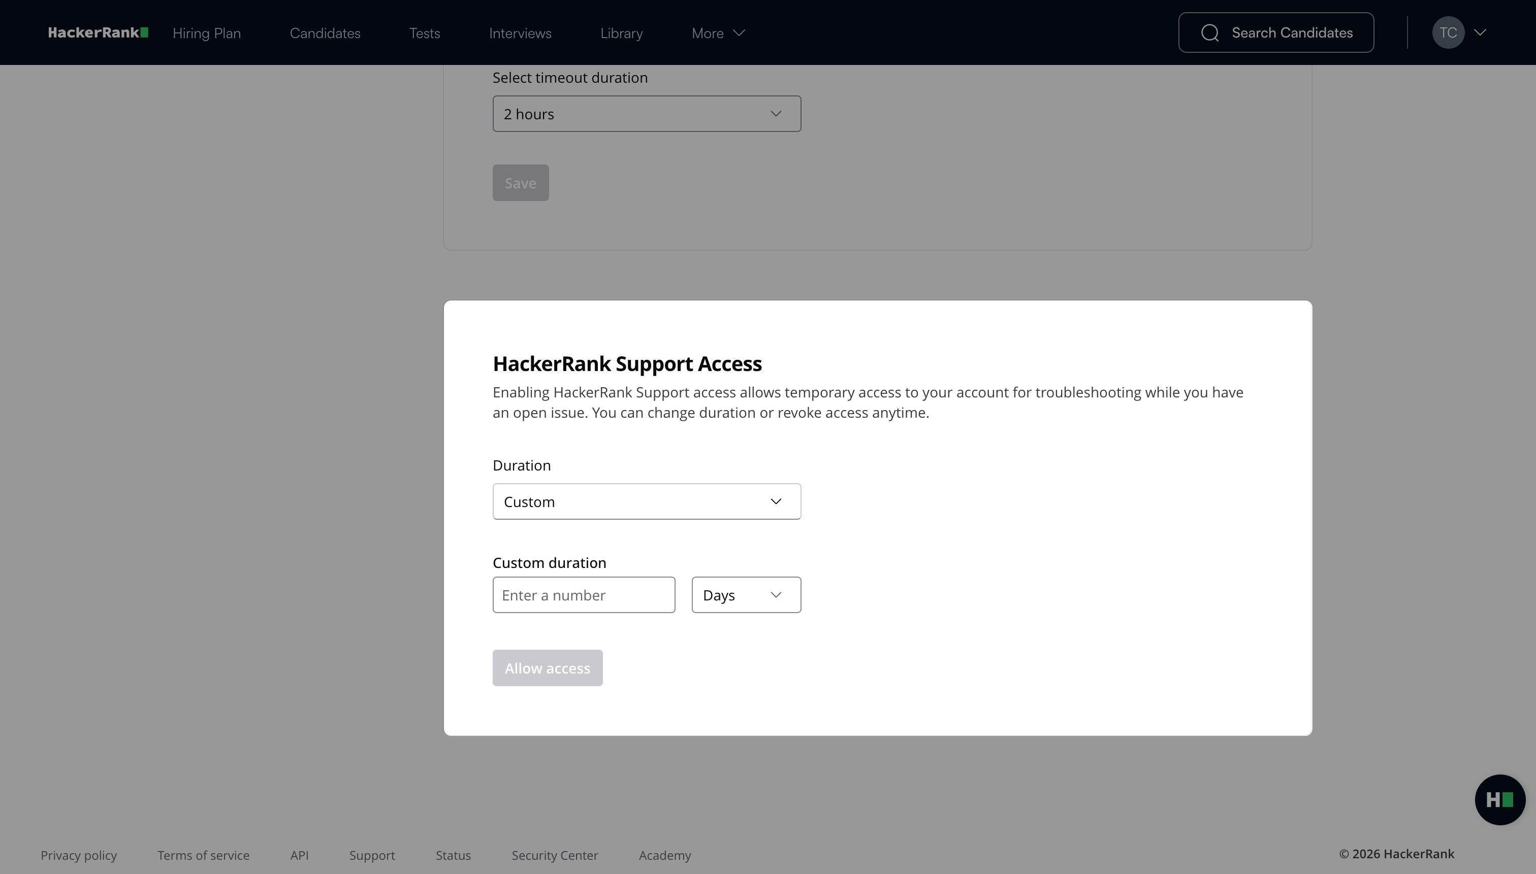The height and width of the screenshot is (874, 1536).
Task: Open the More navigation dropdown
Action: (x=718, y=33)
